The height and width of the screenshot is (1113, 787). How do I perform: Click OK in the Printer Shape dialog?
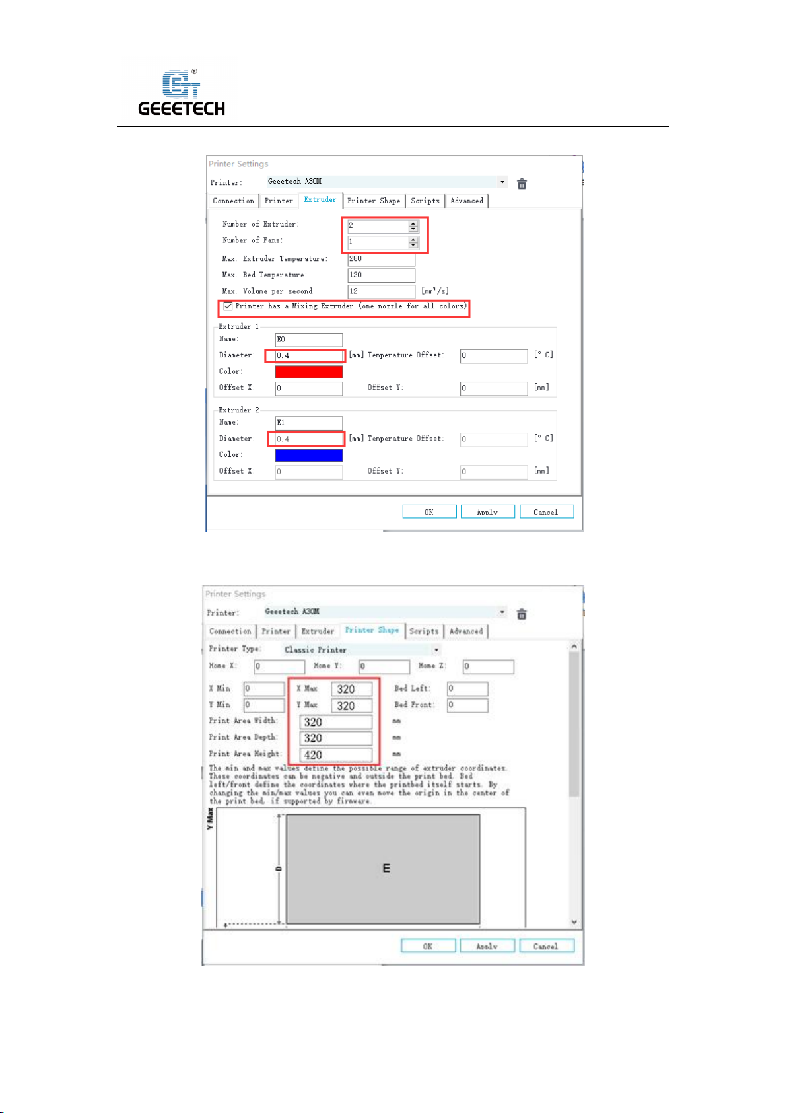click(x=428, y=946)
